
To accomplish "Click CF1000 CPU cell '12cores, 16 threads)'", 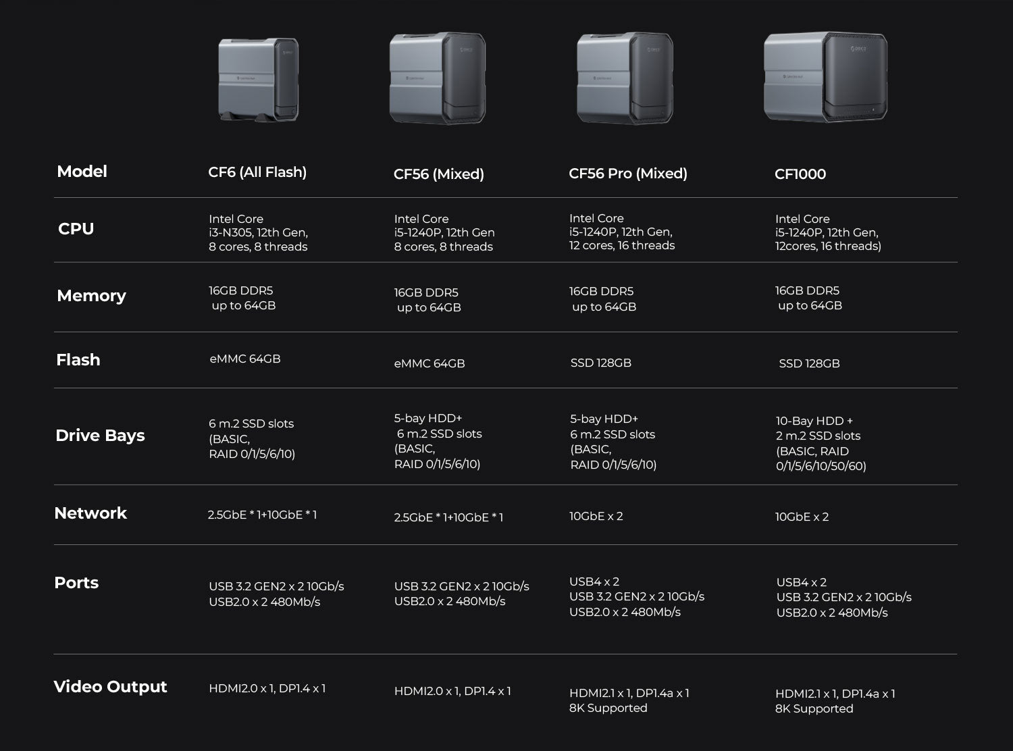I will [x=828, y=247].
